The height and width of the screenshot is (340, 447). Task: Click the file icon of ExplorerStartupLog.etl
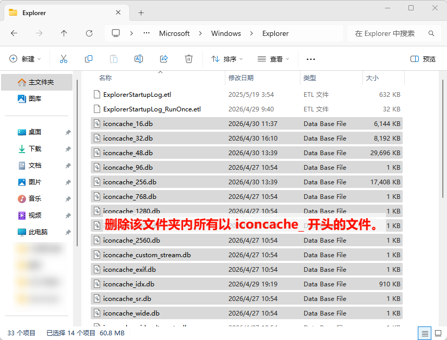97,94
